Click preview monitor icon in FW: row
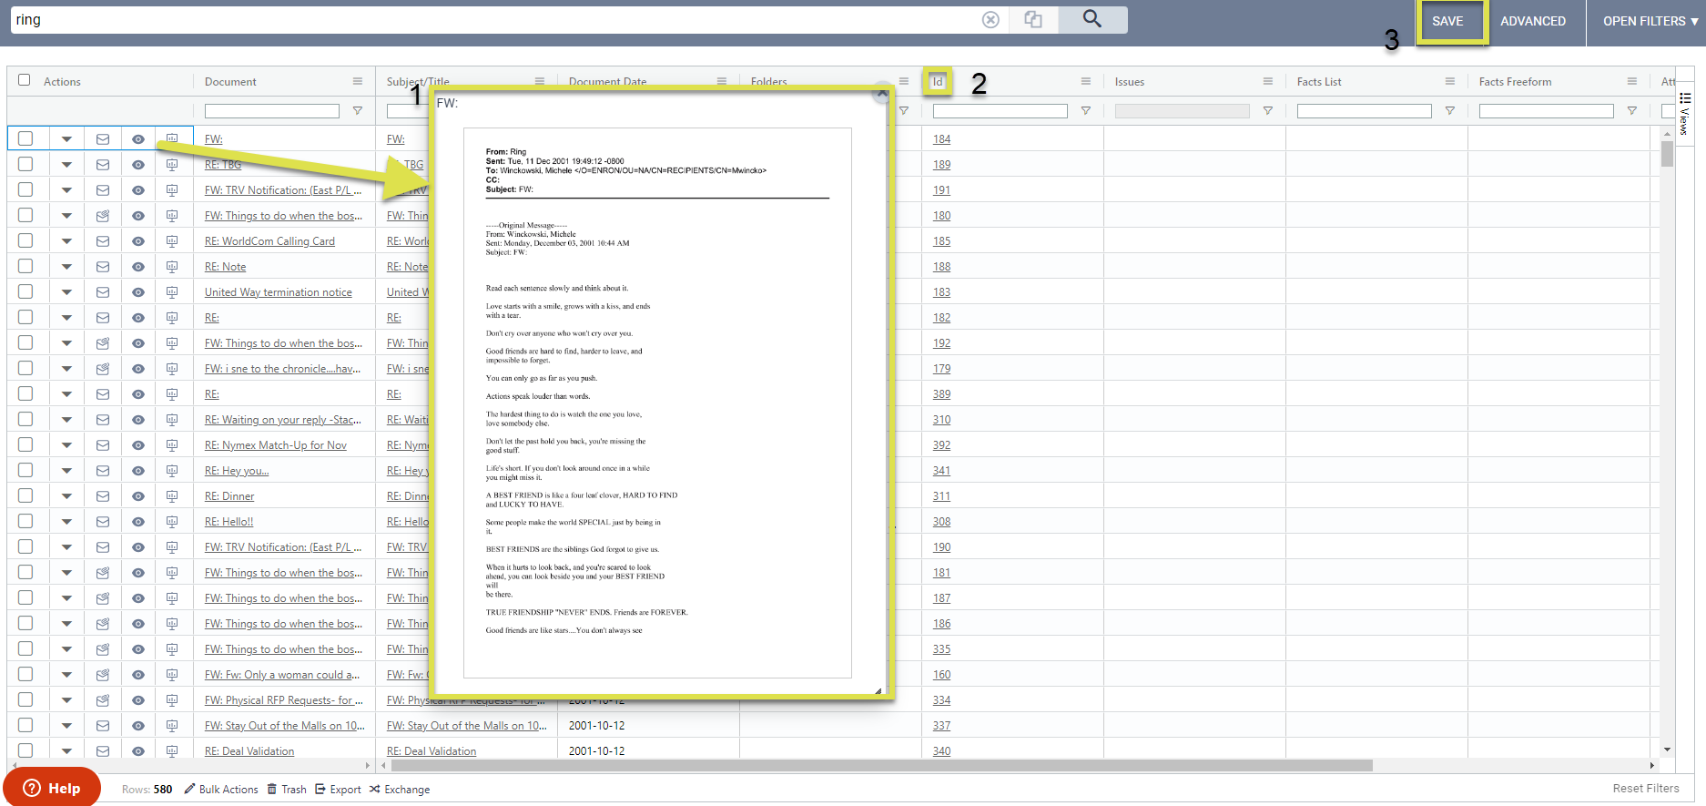1706x806 pixels. (x=172, y=139)
